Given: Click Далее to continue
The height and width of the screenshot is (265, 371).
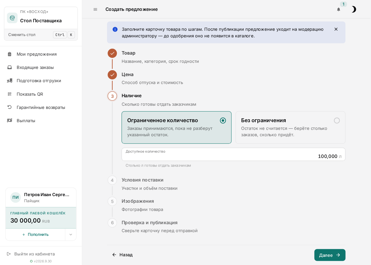Looking at the screenshot, I should tap(330, 255).
